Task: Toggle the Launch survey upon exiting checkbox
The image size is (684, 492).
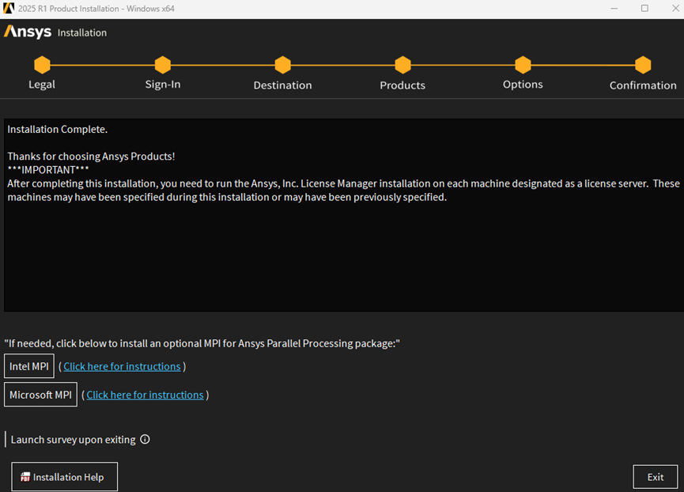Action: (x=6, y=439)
